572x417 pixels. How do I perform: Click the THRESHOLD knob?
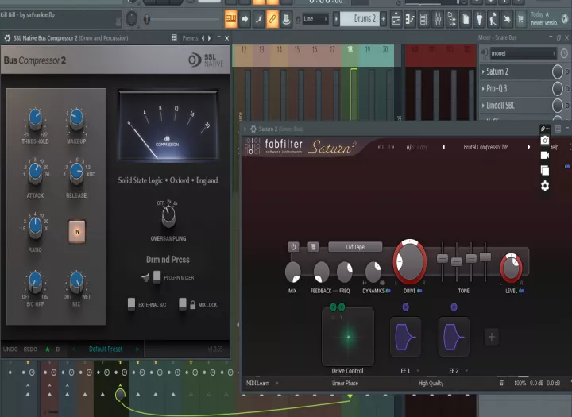pyautogui.click(x=36, y=118)
